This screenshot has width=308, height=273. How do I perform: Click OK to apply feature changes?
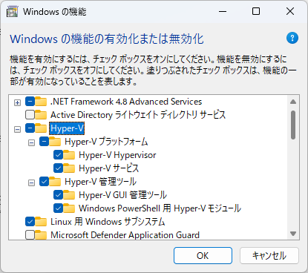(x=203, y=255)
